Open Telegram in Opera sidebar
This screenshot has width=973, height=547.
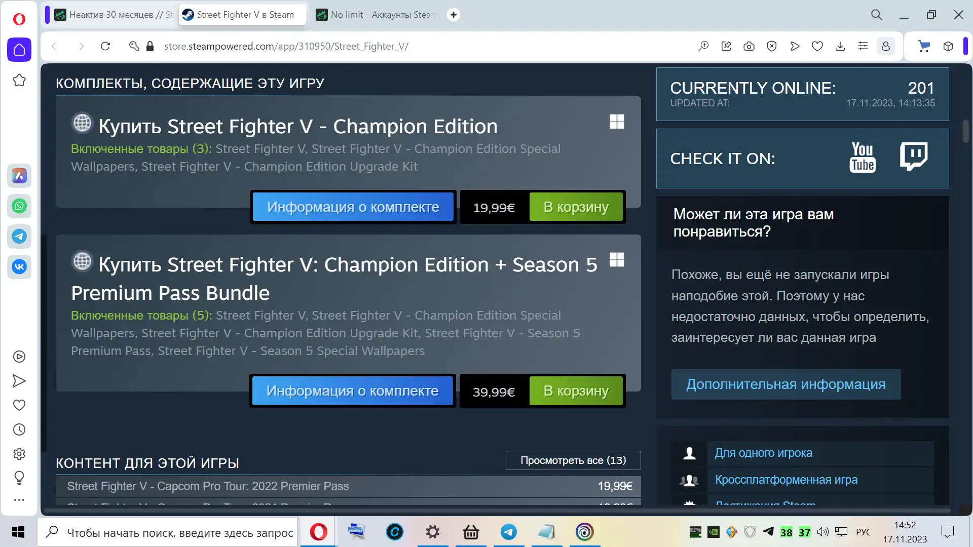[x=19, y=237]
